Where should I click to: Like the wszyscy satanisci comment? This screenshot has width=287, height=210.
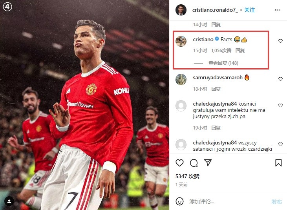280,144
